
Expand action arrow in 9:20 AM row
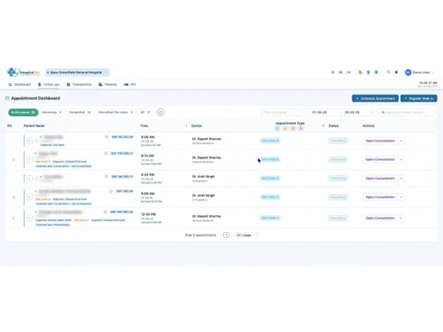point(401,179)
